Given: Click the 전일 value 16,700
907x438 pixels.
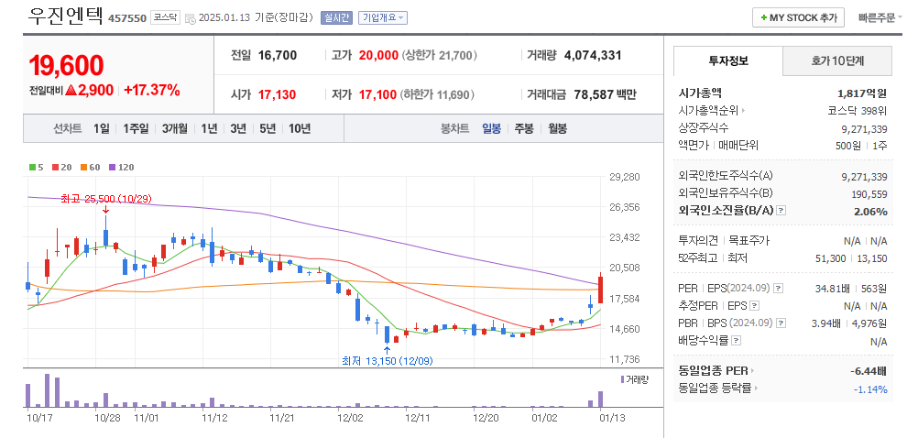Looking at the screenshot, I should click(x=277, y=56).
